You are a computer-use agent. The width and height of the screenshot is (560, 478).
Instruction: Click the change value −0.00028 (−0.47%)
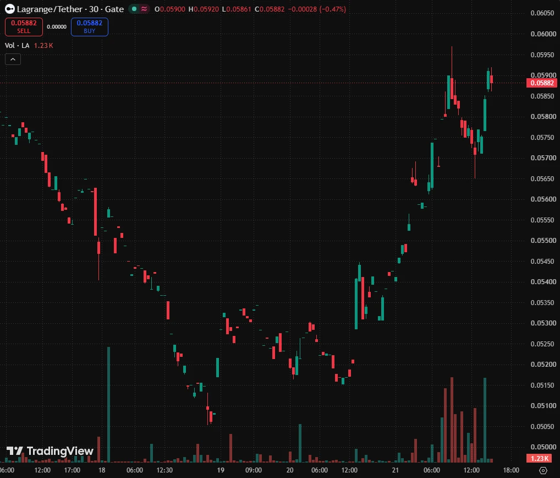click(x=317, y=9)
